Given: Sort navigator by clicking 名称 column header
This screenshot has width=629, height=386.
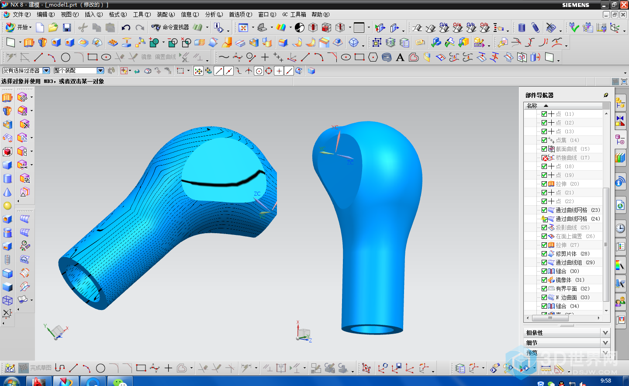Looking at the screenshot, I should point(563,106).
